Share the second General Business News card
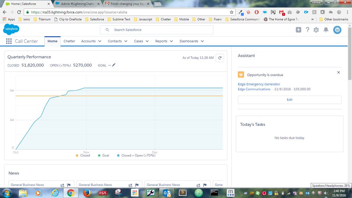 click(131, 185)
